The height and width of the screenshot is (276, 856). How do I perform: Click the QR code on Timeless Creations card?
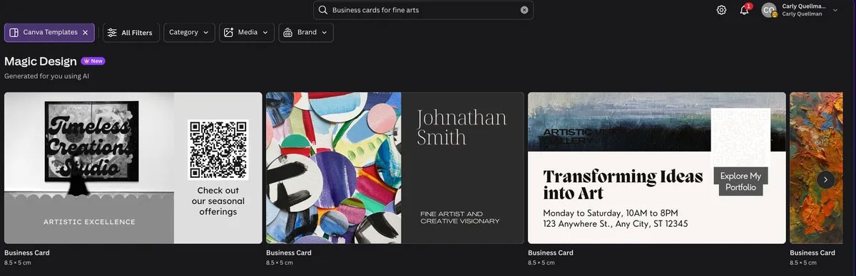(218, 149)
